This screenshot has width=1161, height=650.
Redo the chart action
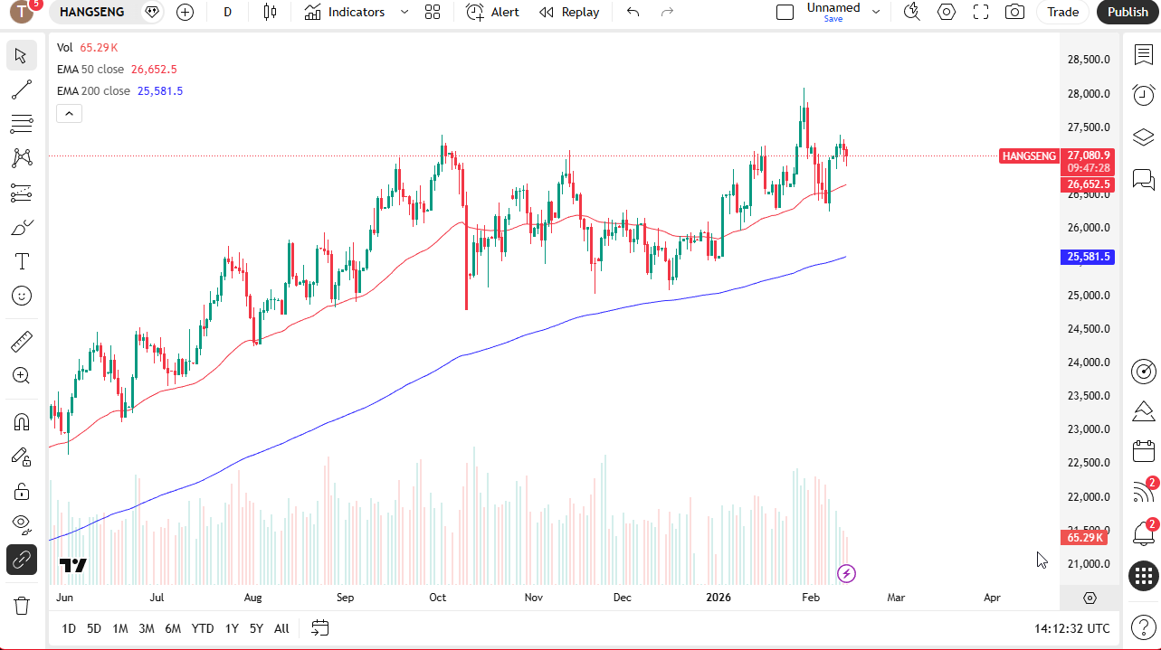point(667,12)
